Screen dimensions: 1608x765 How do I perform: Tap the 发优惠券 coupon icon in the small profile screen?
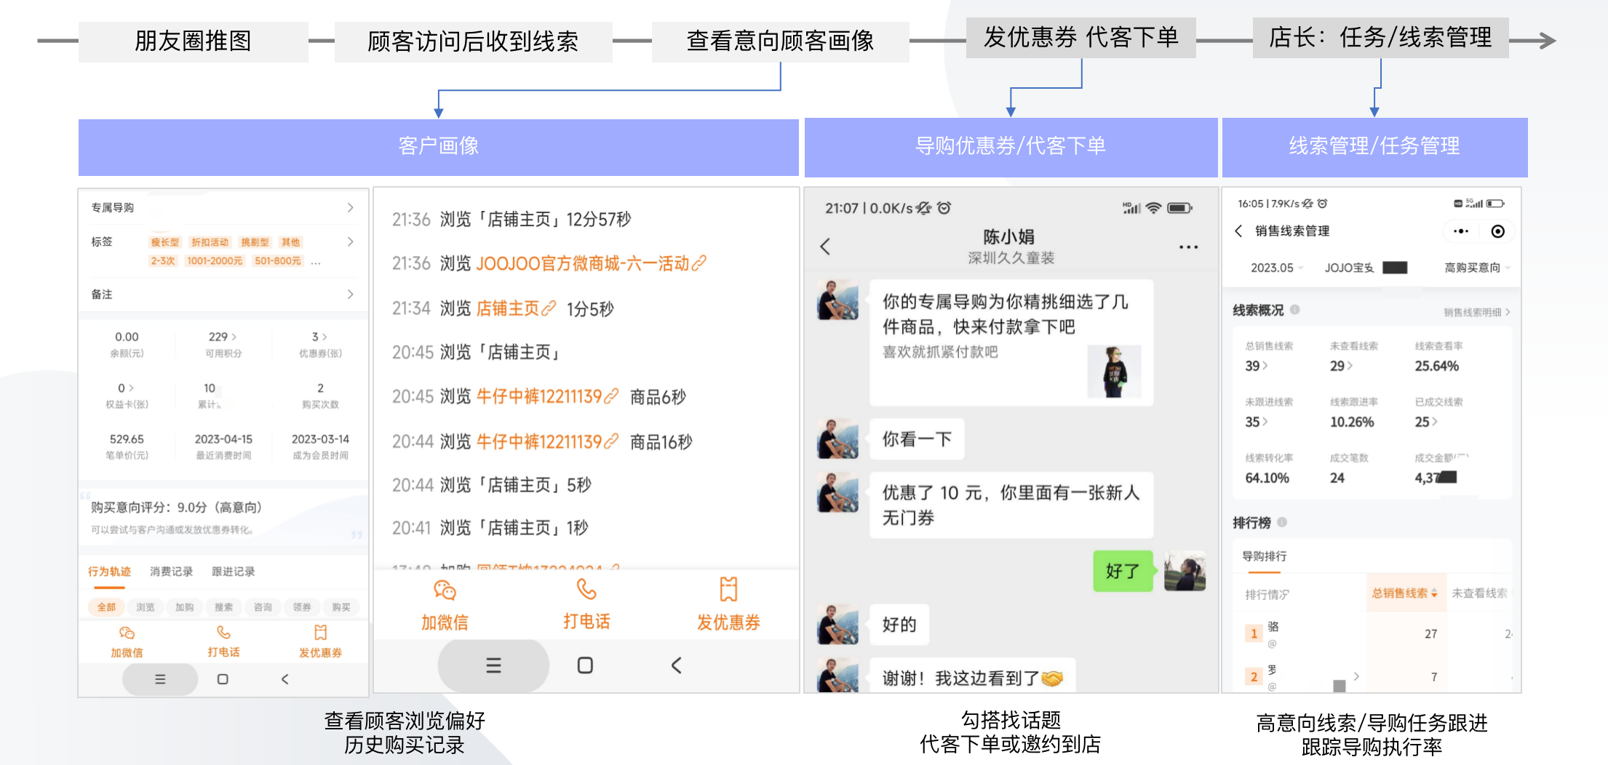pyautogui.click(x=321, y=633)
